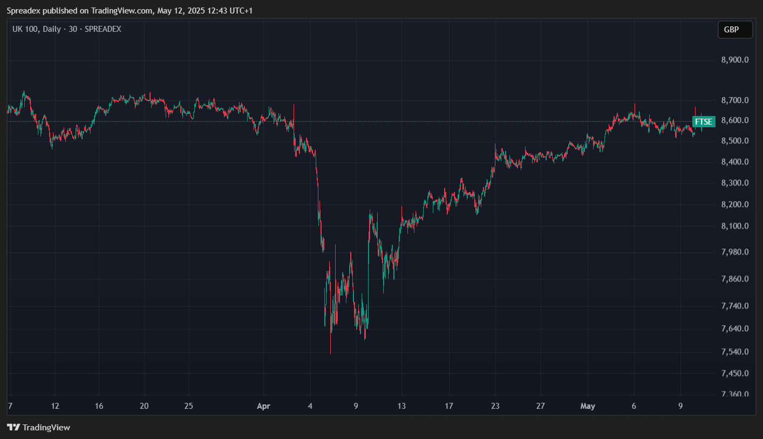The image size is (763, 439).
Task: Click the 8,500.0 price axis label
Action: tap(735, 141)
